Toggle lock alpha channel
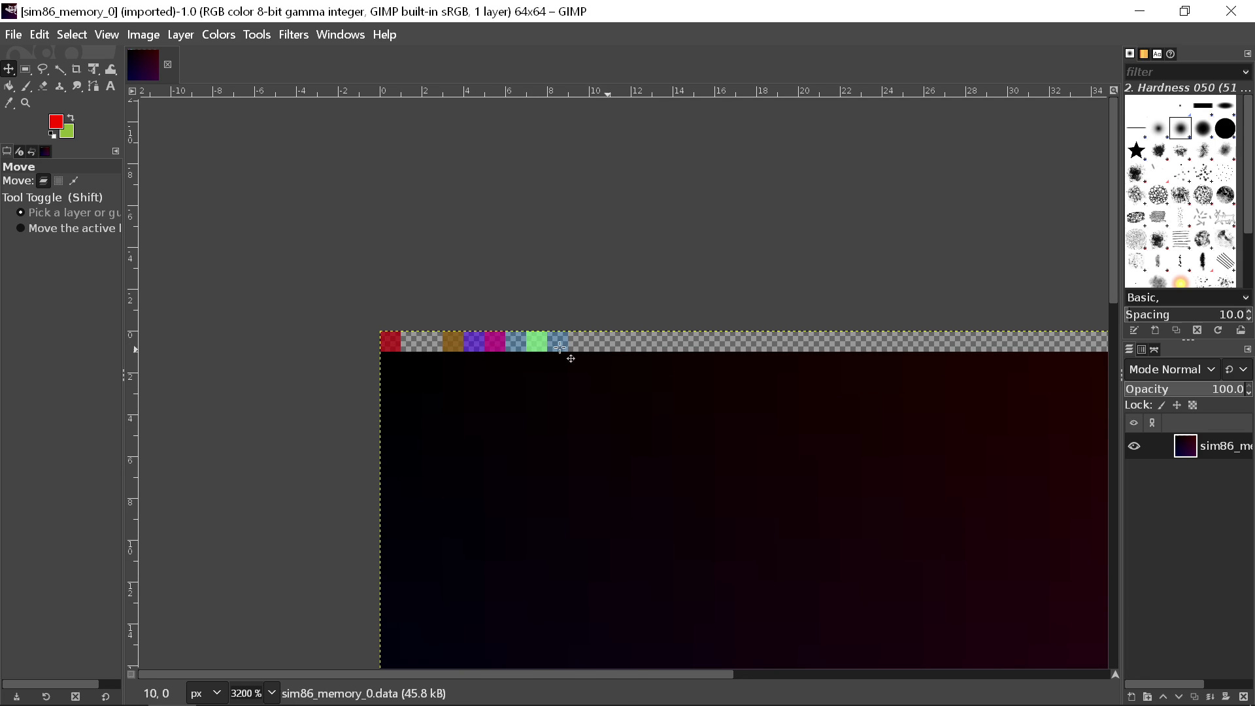1255x706 pixels. tap(1192, 405)
